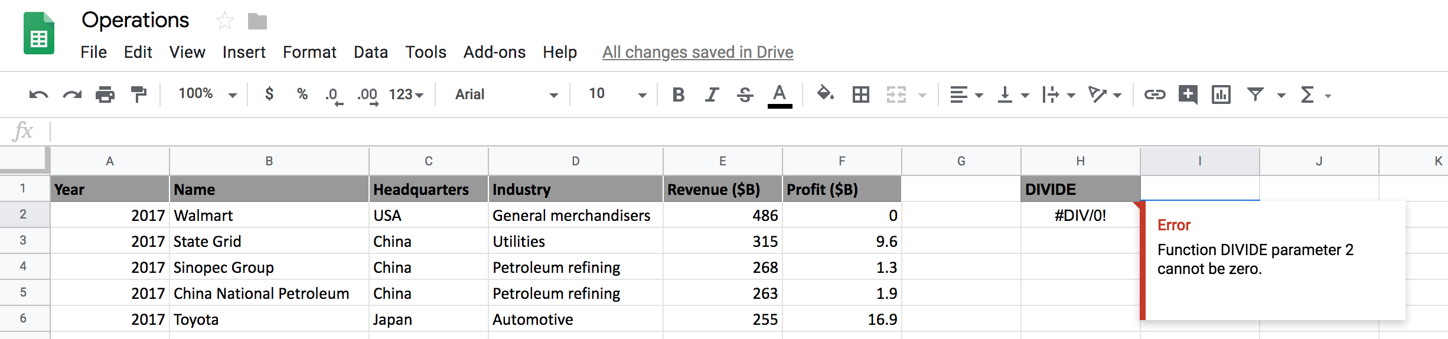Toggle bold formatting
The image size is (1448, 339).
(679, 94)
